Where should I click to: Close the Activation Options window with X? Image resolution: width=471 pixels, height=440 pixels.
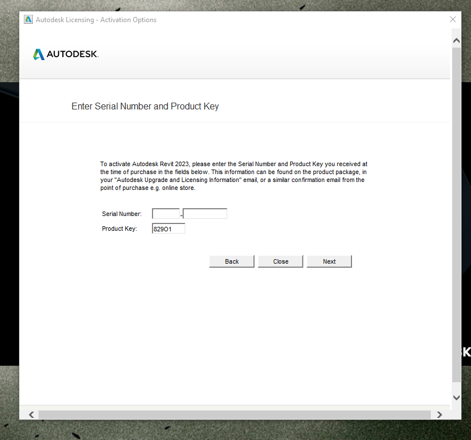click(x=452, y=19)
